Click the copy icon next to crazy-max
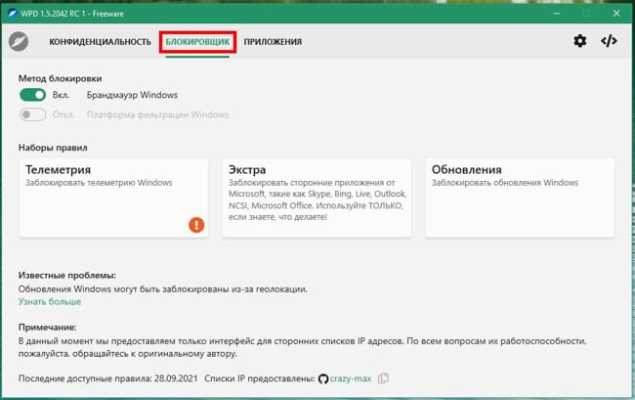 click(383, 378)
